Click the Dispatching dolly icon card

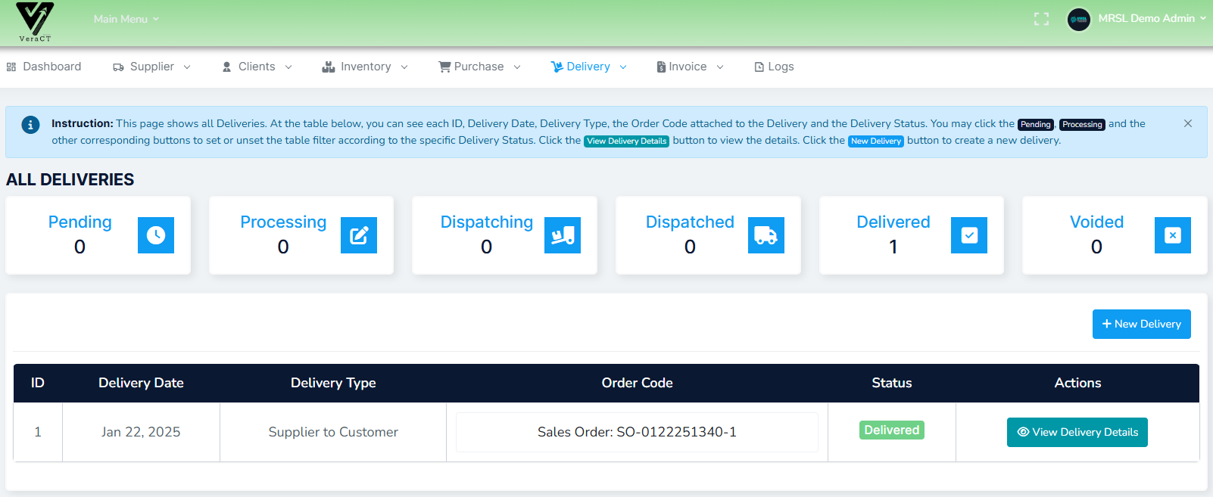pyautogui.click(x=563, y=235)
